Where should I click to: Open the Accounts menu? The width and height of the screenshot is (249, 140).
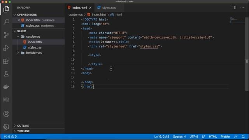pos(6,114)
